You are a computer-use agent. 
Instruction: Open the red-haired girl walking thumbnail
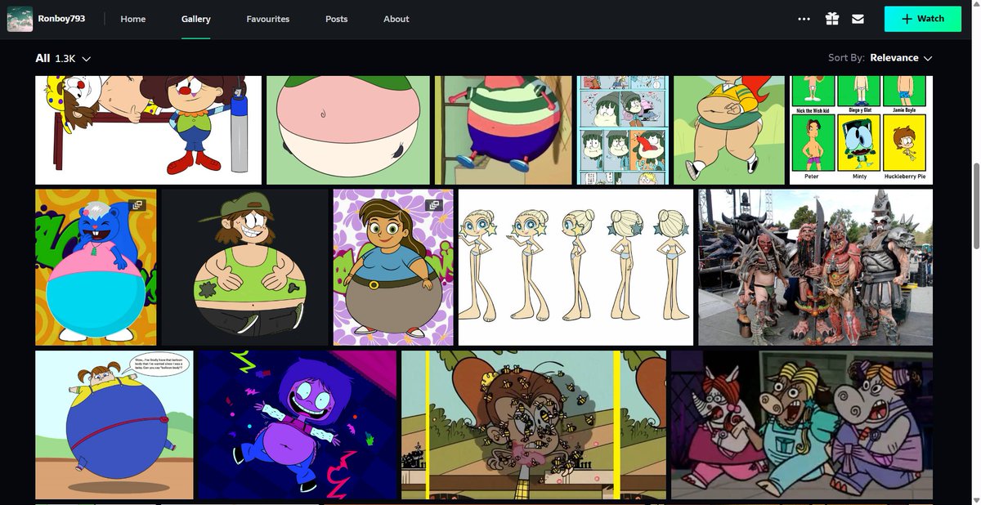(729, 130)
